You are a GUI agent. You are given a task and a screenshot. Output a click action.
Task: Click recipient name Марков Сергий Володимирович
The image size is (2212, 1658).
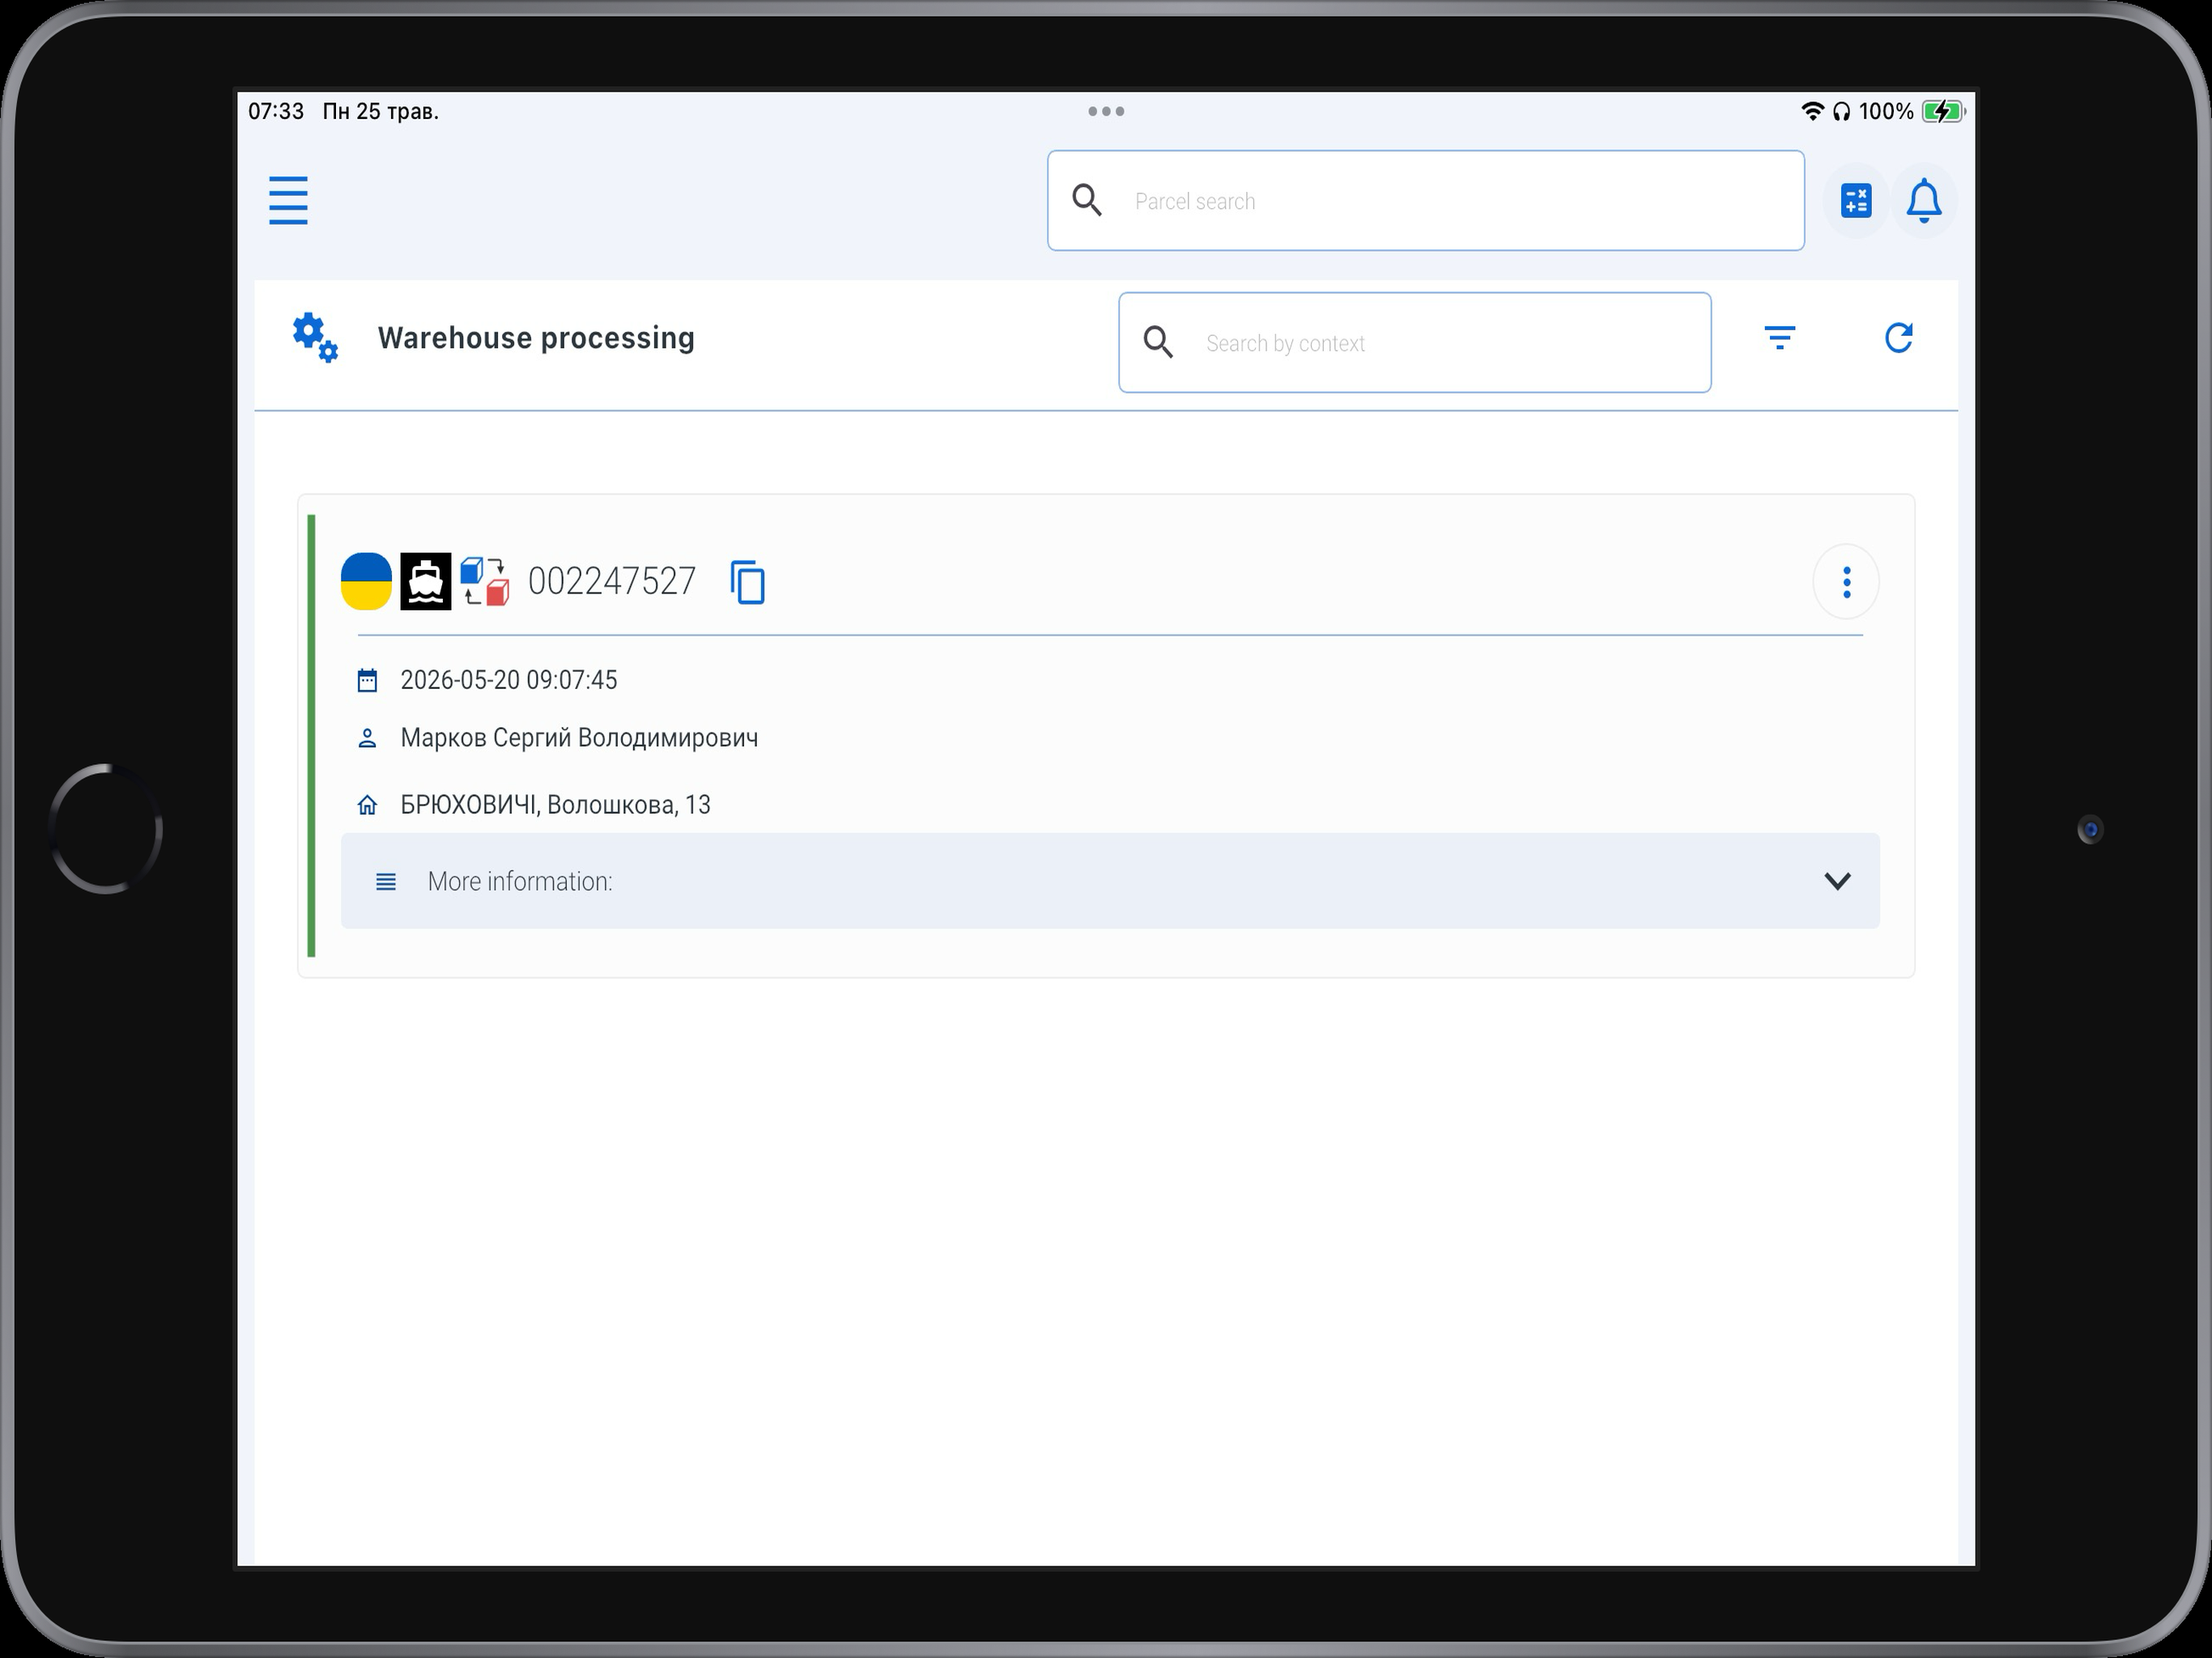coord(579,738)
